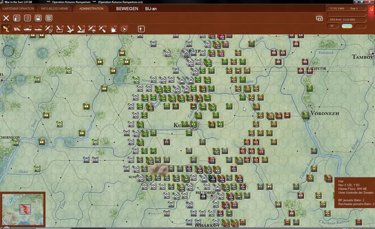Image resolution: width=375 pixels, height=229 pixels.
Task: Click the BU-an label
Action: [x=151, y=9]
